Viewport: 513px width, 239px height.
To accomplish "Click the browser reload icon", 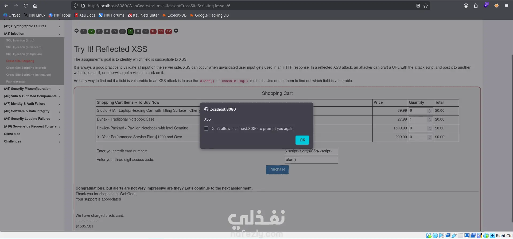I will (26, 6).
